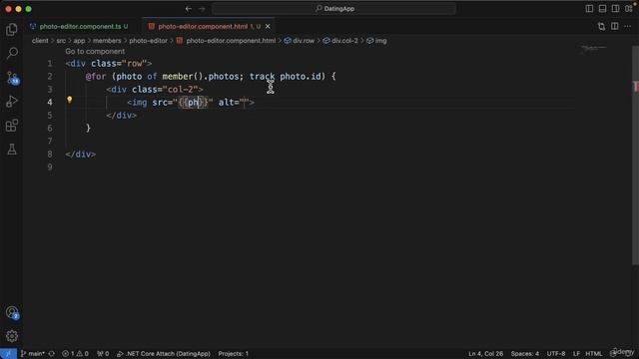
Task: Go back using the navigation arrow
Action: pos(189,9)
